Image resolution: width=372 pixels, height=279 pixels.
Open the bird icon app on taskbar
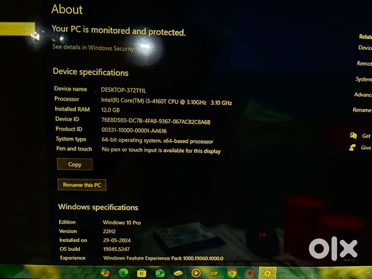214,273
